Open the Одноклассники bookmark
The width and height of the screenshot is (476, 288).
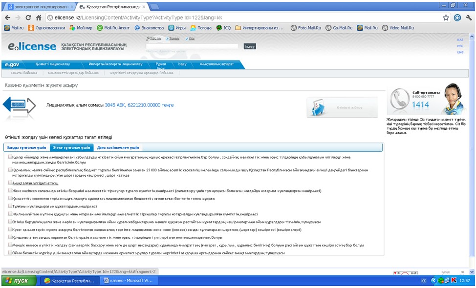click(46, 28)
